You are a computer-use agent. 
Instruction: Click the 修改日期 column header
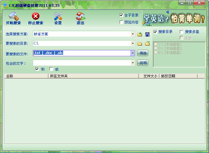tap(178, 76)
